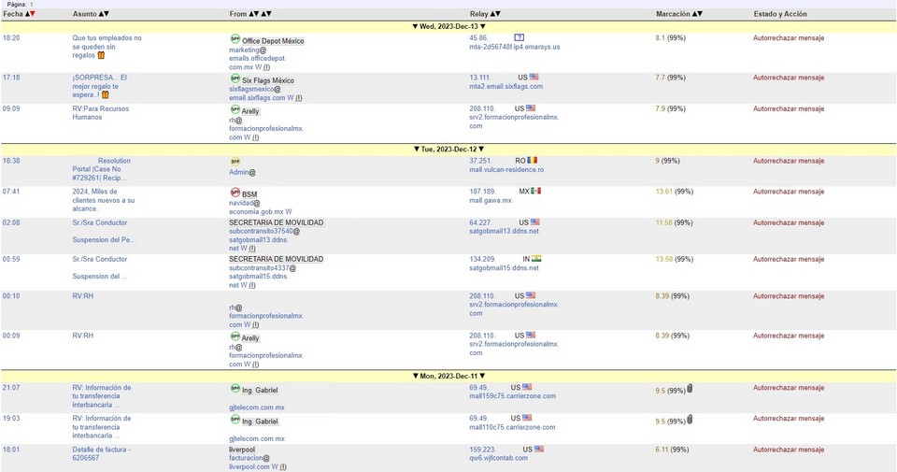
Task: Click the red SPF fail icon beside BSM
Action: (x=235, y=193)
